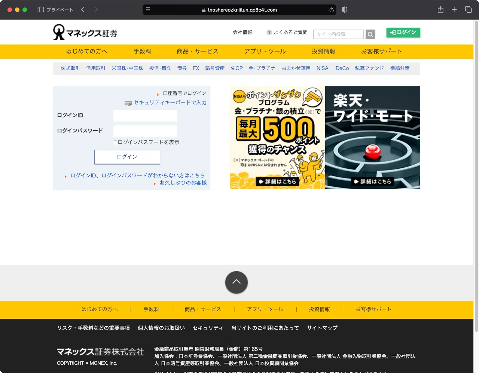Open the 投資情報 top menu
The width and height of the screenshot is (479, 373).
[x=324, y=52]
